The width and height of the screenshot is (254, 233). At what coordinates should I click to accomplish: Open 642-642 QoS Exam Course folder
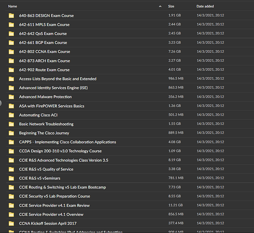pos(130,34)
